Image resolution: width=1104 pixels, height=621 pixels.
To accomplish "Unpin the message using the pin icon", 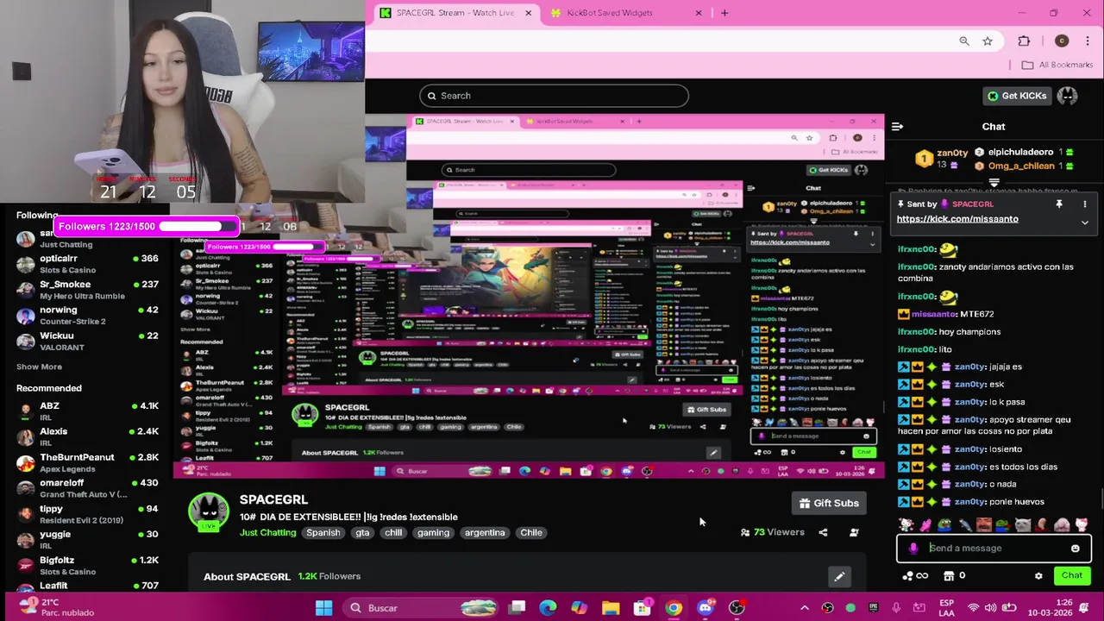I will pyautogui.click(x=1059, y=204).
